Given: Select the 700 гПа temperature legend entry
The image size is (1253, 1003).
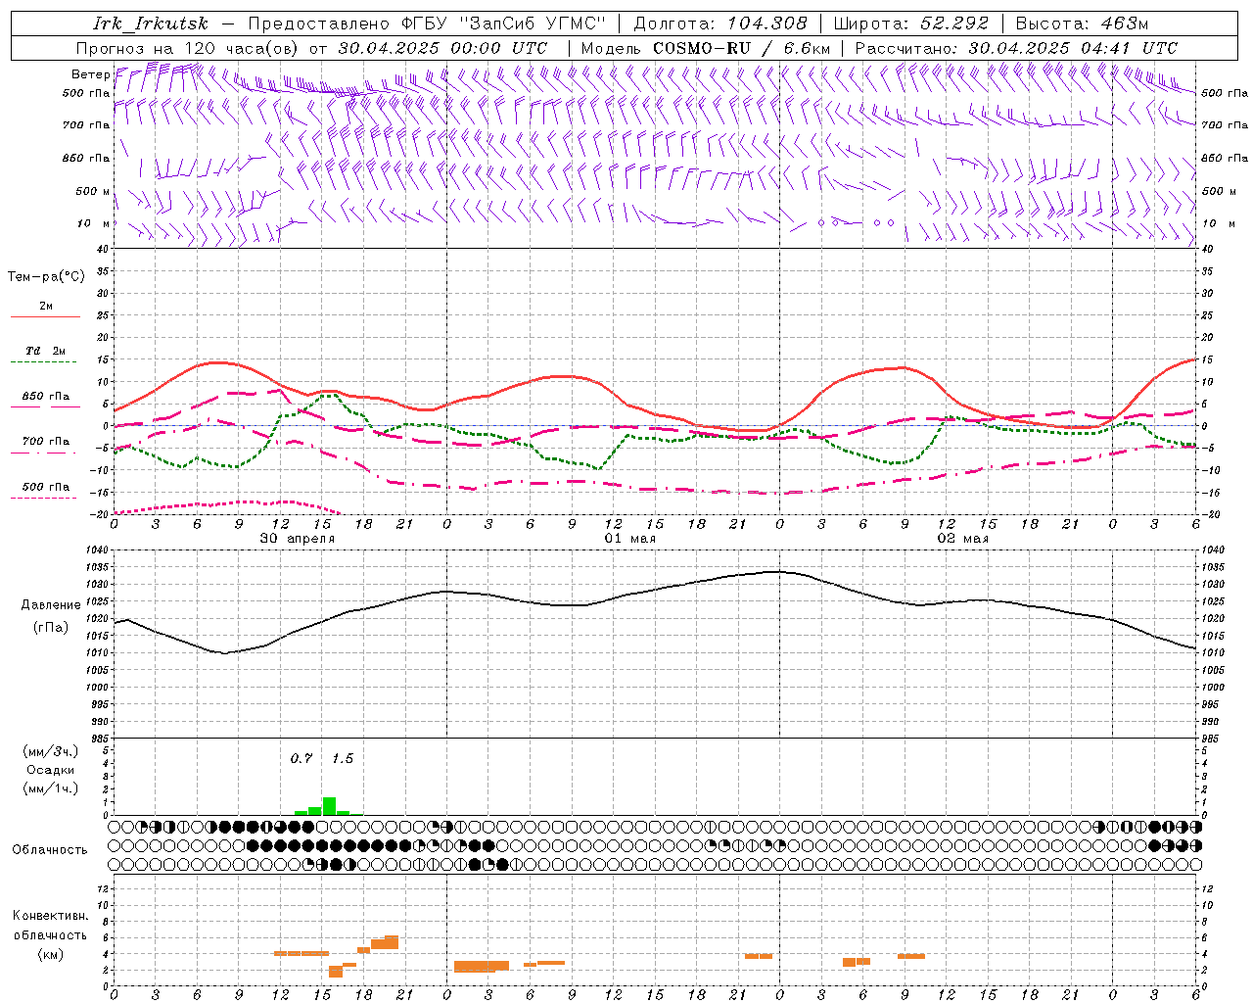Looking at the screenshot, I should click(x=45, y=442).
